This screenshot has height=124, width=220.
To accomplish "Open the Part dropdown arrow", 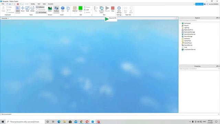I will click(x=63, y=13).
